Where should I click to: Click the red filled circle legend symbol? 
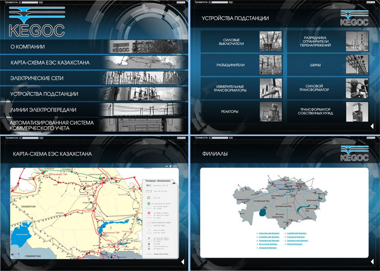point(149,213)
